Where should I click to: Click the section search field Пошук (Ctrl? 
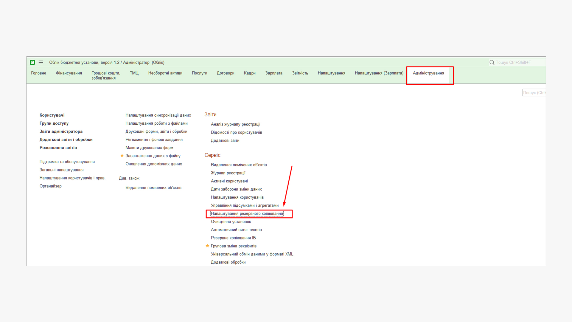534,93
